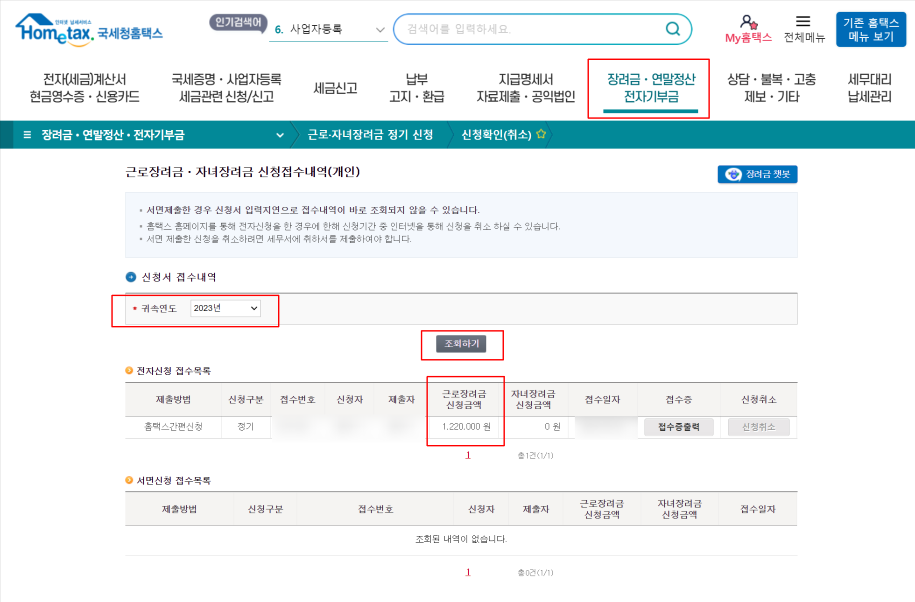The height and width of the screenshot is (602, 915).
Task: Expand the 귀속연도 2023년 dropdown
Action: (x=225, y=308)
